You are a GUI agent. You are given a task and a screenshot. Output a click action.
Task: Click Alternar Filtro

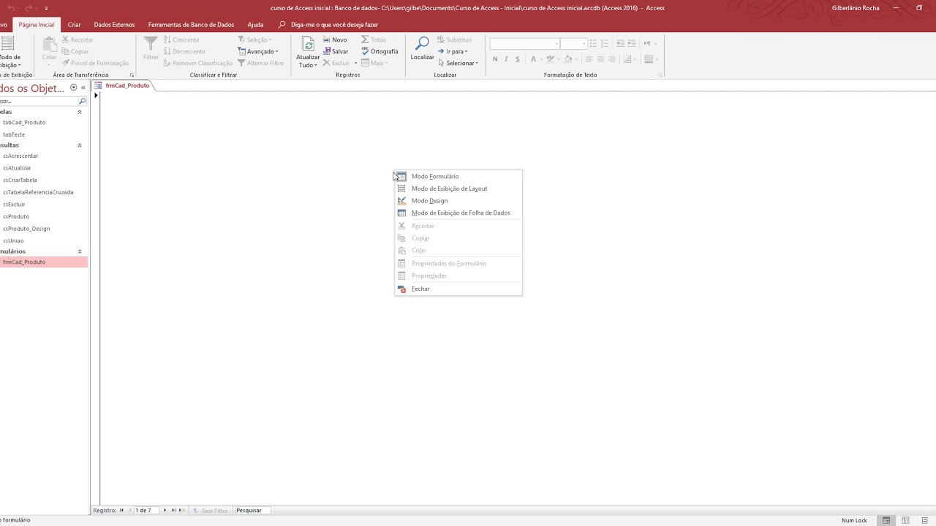[x=260, y=64]
